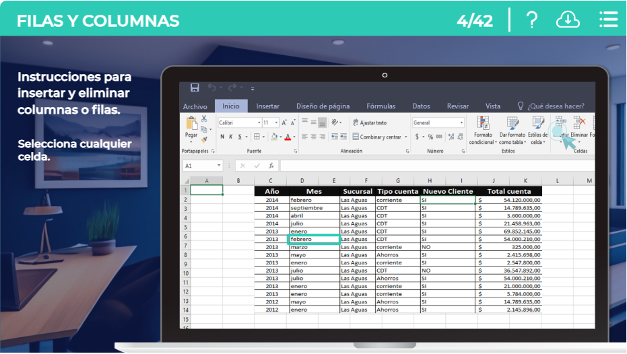Click the Pegar (paste) clipboard icon
627x354 pixels.
point(191,125)
